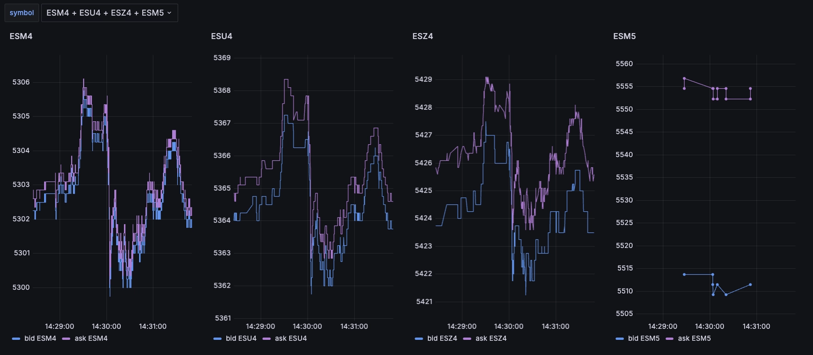Image resolution: width=813 pixels, height=355 pixels.
Task: Click the 5560 axis label in ESM5 chart
Action: pyautogui.click(x=624, y=64)
